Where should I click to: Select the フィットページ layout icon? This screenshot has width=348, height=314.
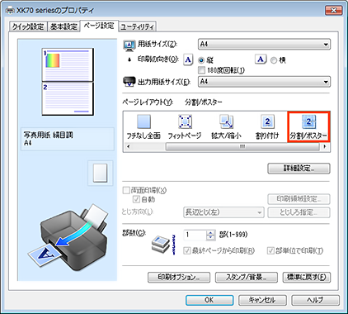point(185,121)
